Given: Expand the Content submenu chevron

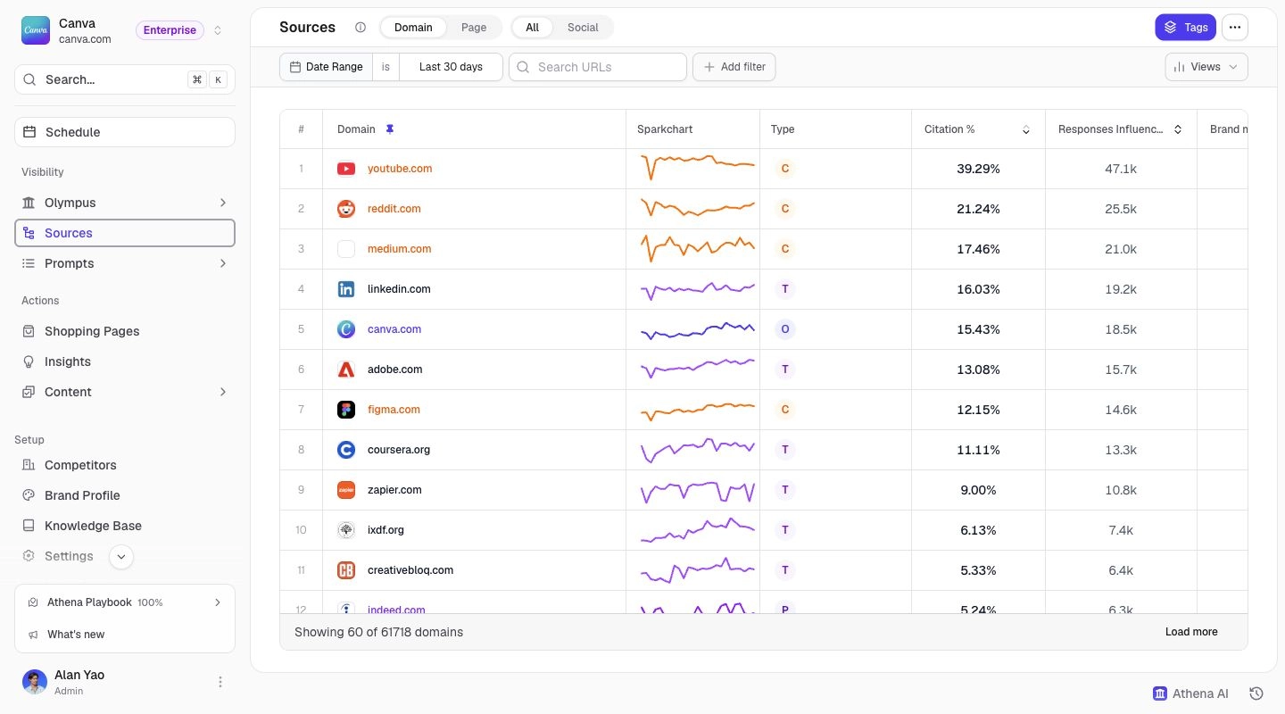Looking at the screenshot, I should (x=223, y=392).
